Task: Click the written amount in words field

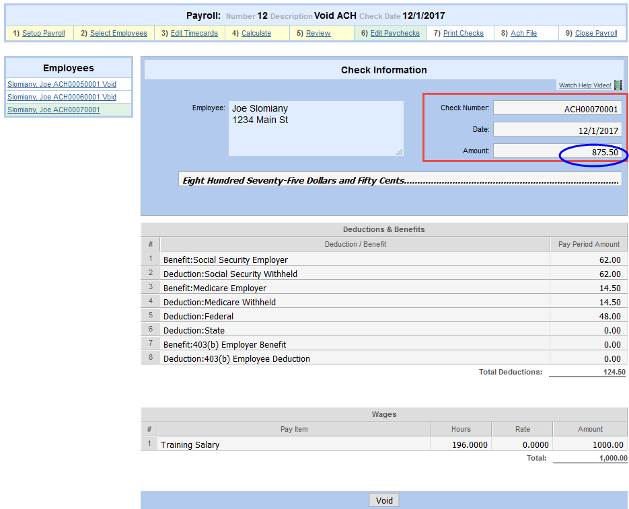Action: point(400,180)
